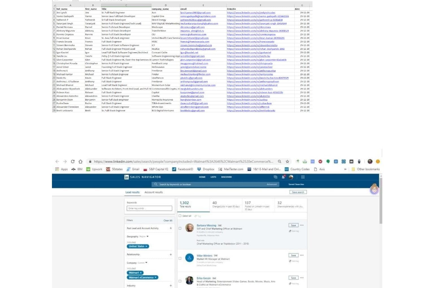Open the FacebookID bookmark
The image size is (432, 288).
click(183, 169)
